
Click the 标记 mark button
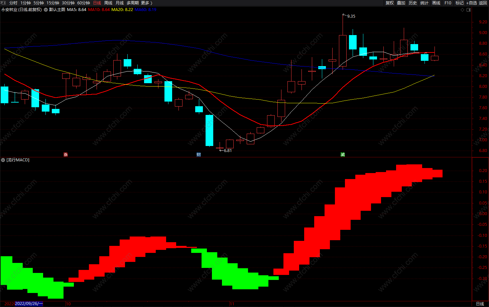pos(460,3)
